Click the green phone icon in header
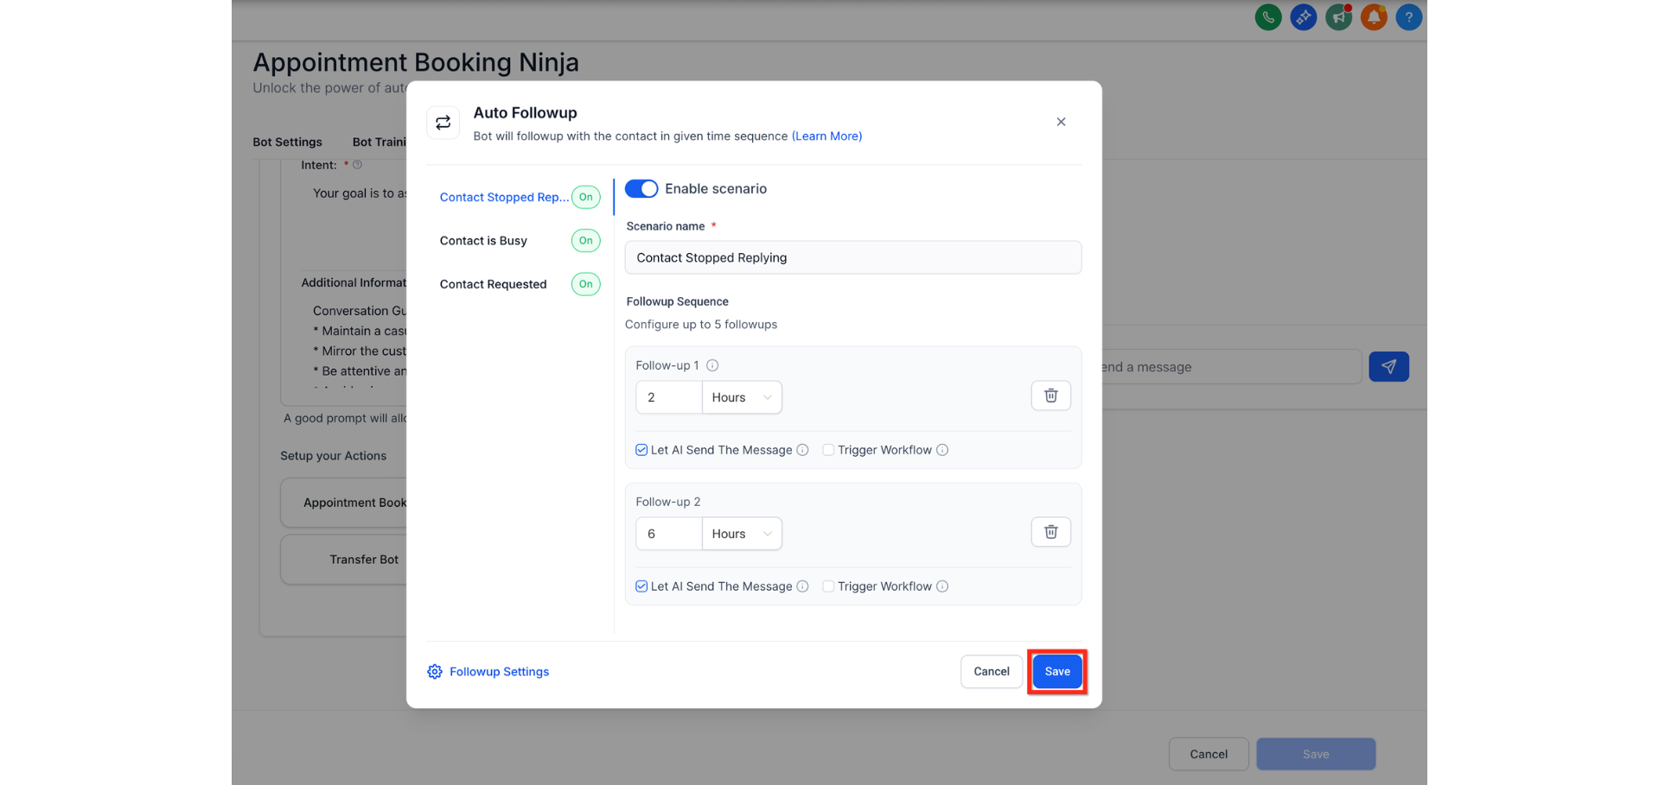 [x=1267, y=17]
